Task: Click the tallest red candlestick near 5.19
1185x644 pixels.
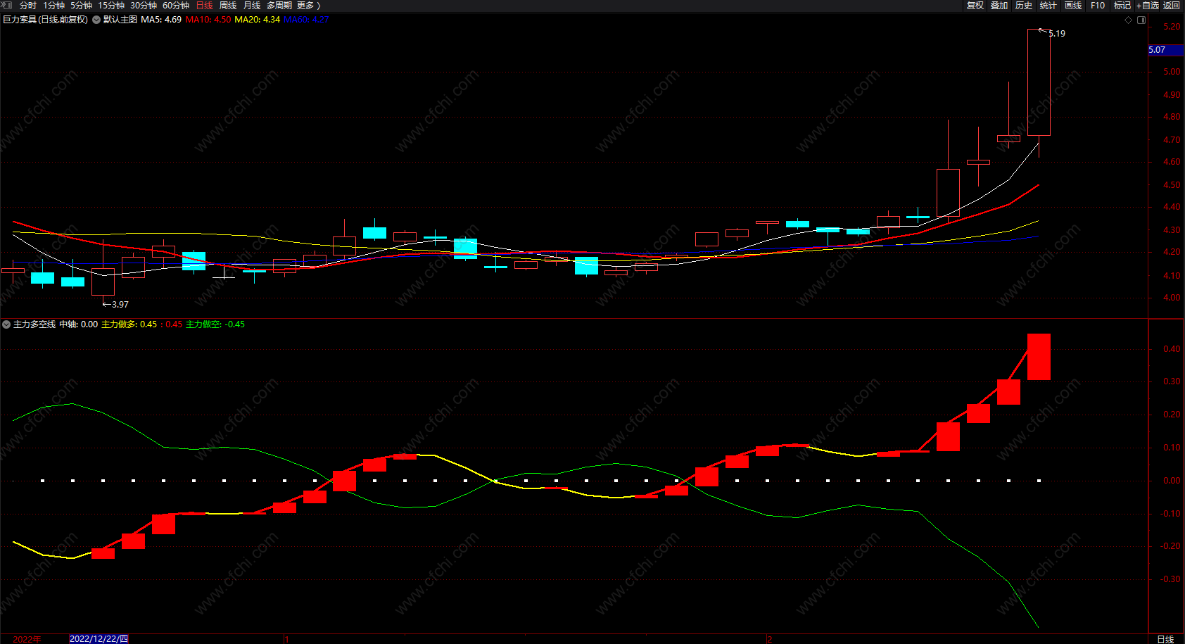Action: point(1039,82)
